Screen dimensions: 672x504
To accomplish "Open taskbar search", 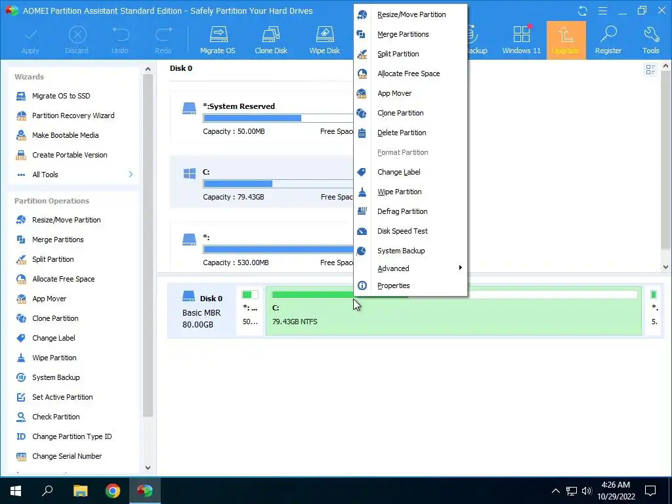I will pos(47,491).
